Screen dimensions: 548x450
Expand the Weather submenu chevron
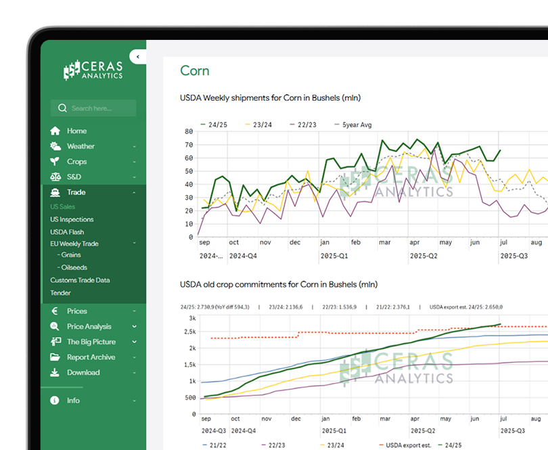point(134,146)
